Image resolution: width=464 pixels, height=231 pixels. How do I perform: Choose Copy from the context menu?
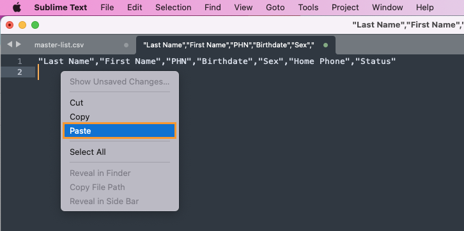pyautogui.click(x=120, y=116)
